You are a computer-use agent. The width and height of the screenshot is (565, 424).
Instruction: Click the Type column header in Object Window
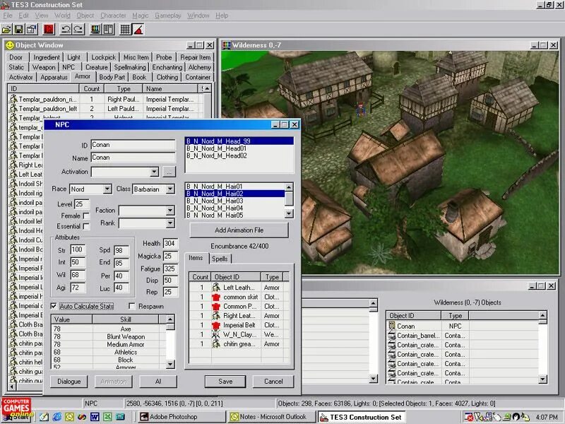[123, 89]
